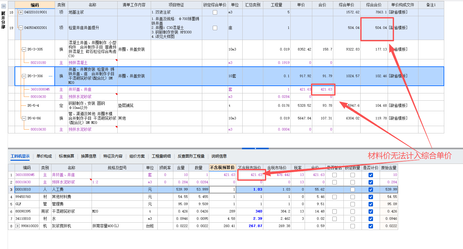Click the 综合合价 column header
Screen dimensions: 463x249
tap(374, 5)
